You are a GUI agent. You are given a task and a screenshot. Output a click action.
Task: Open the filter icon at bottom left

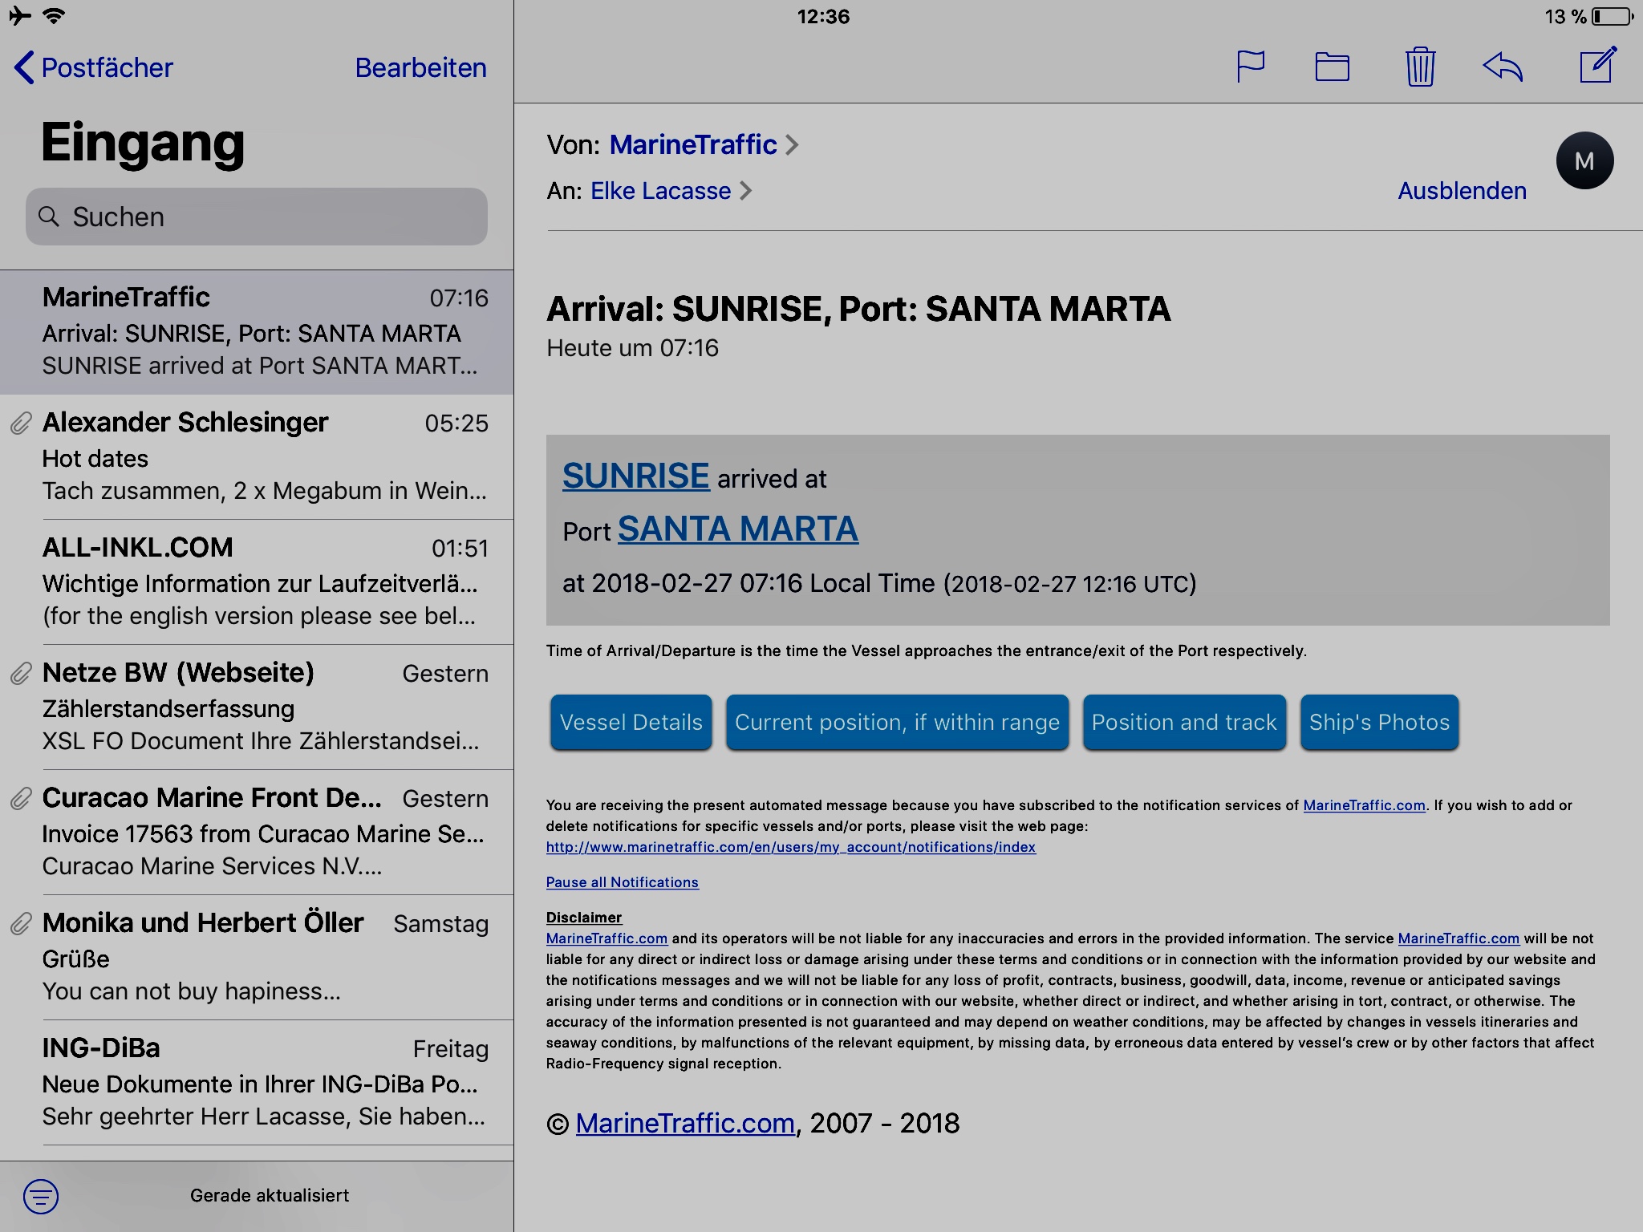(41, 1196)
